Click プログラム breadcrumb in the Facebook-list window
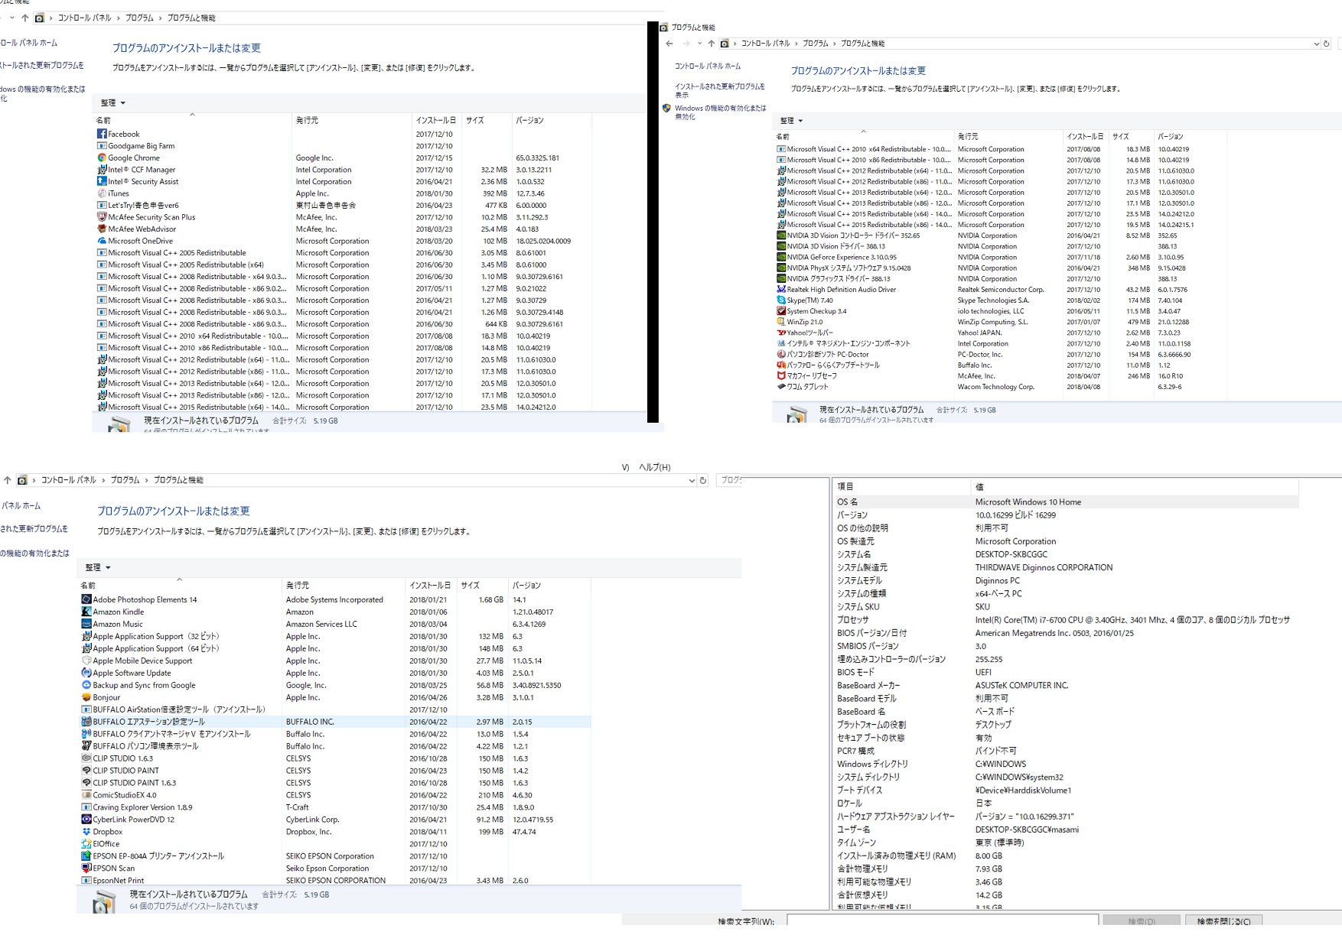 (x=139, y=18)
